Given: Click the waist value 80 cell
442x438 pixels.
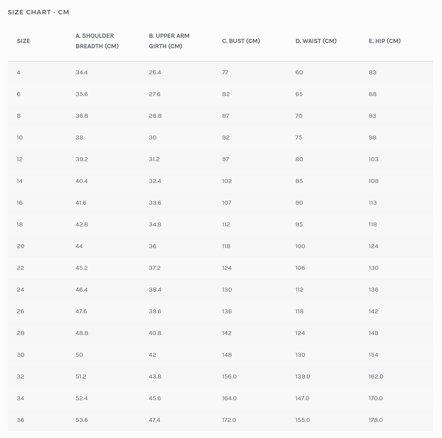Looking at the screenshot, I should pyautogui.click(x=299, y=159).
